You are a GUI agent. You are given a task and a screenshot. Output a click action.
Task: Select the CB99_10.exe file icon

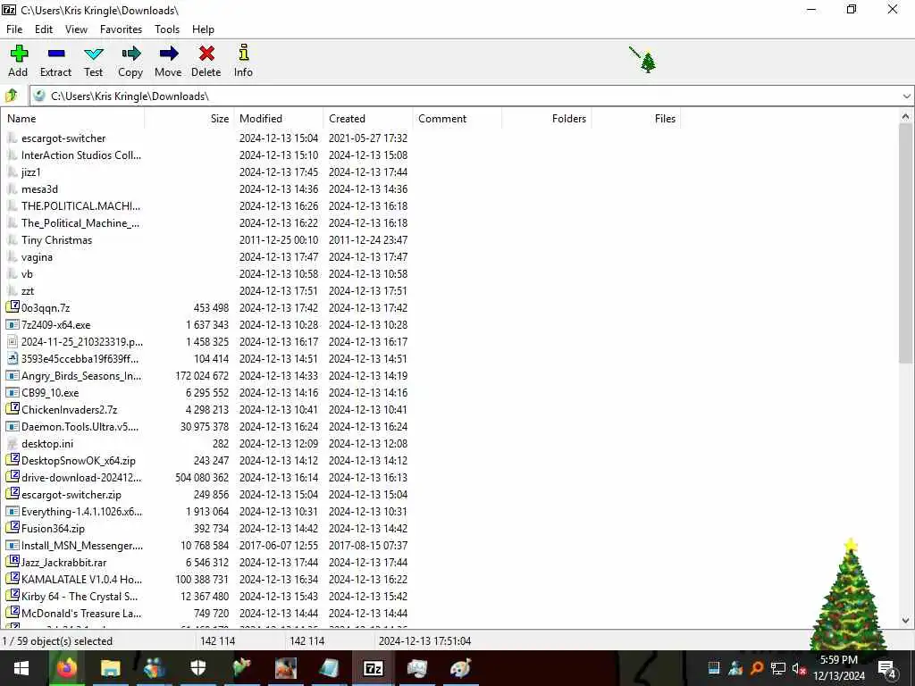pyautogui.click(x=13, y=393)
